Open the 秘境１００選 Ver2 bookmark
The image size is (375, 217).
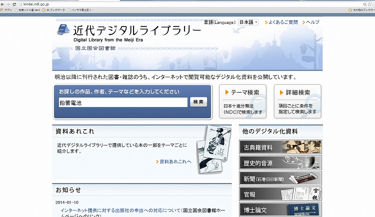click(27, 10)
